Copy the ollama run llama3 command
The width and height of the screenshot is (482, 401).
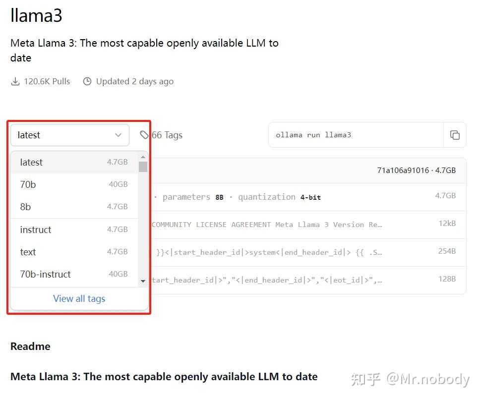(455, 134)
